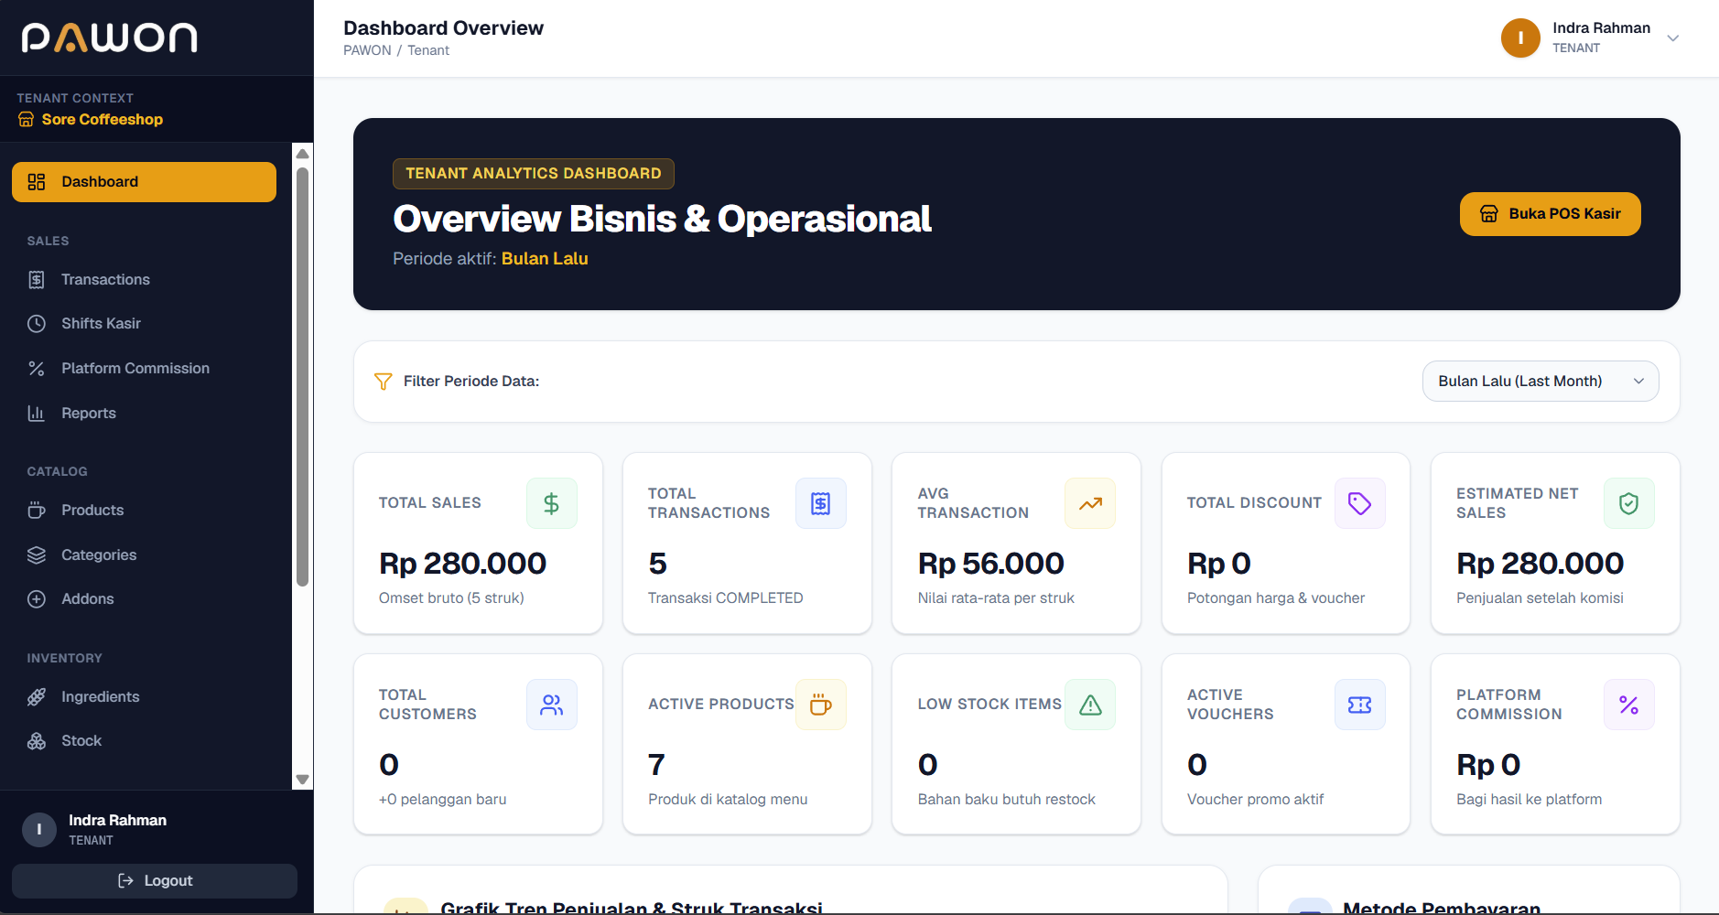Image resolution: width=1719 pixels, height=915 pixels.
Task: Click the Buka POS Kasir button
Action: coord(1550,214)
